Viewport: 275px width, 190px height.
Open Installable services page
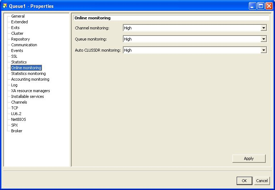pos(27,96)
